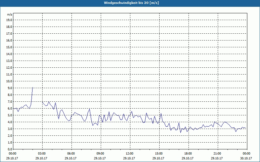Select the 4,0 y-axis label
This screenshot has width=260, height=162.
click(x=10, y=122)
